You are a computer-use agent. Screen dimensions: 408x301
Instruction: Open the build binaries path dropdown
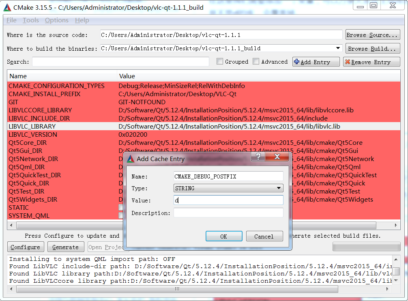338,48
